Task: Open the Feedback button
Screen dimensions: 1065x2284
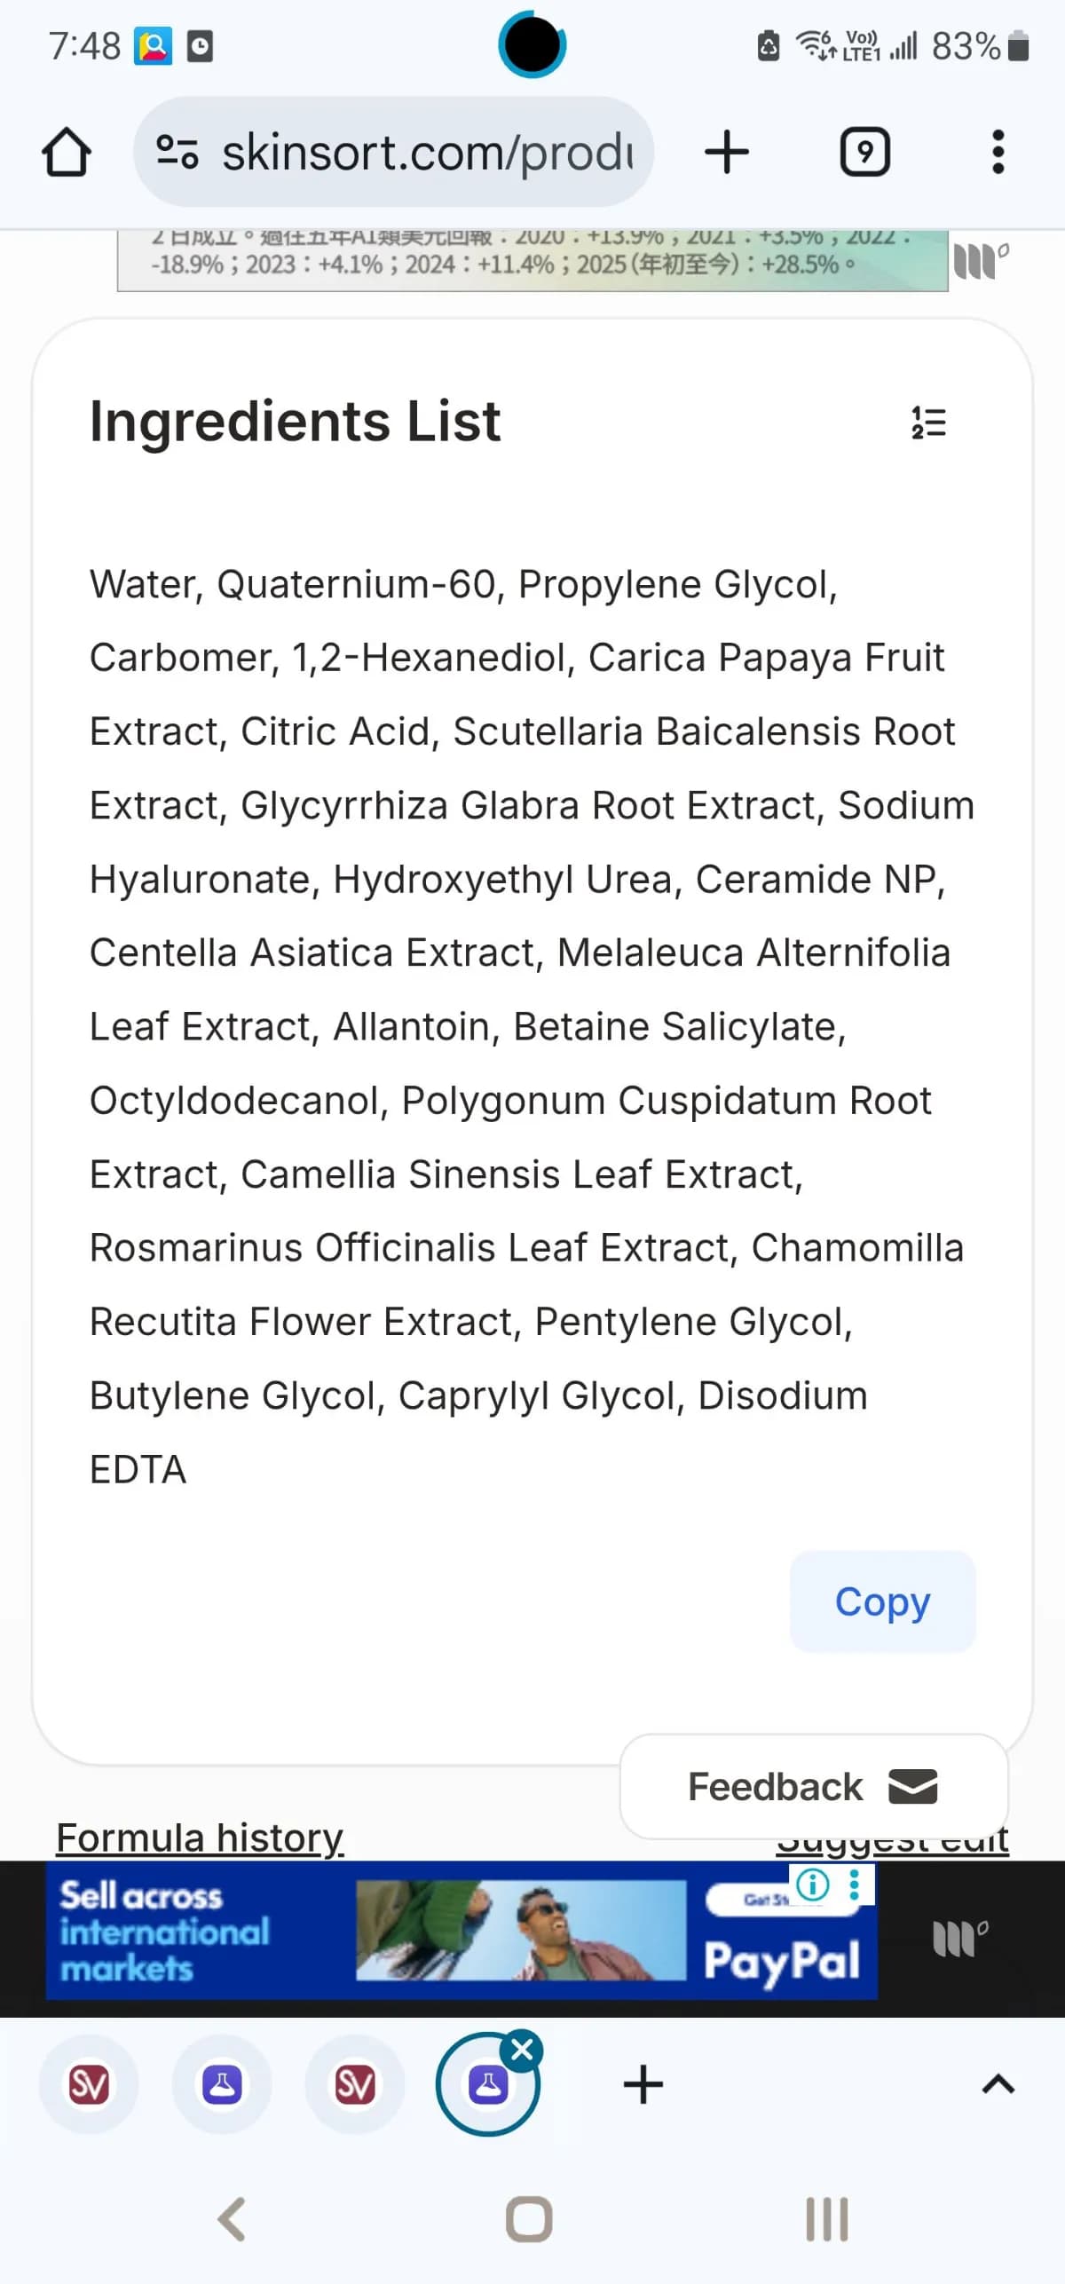Action: click(813, 1786)
